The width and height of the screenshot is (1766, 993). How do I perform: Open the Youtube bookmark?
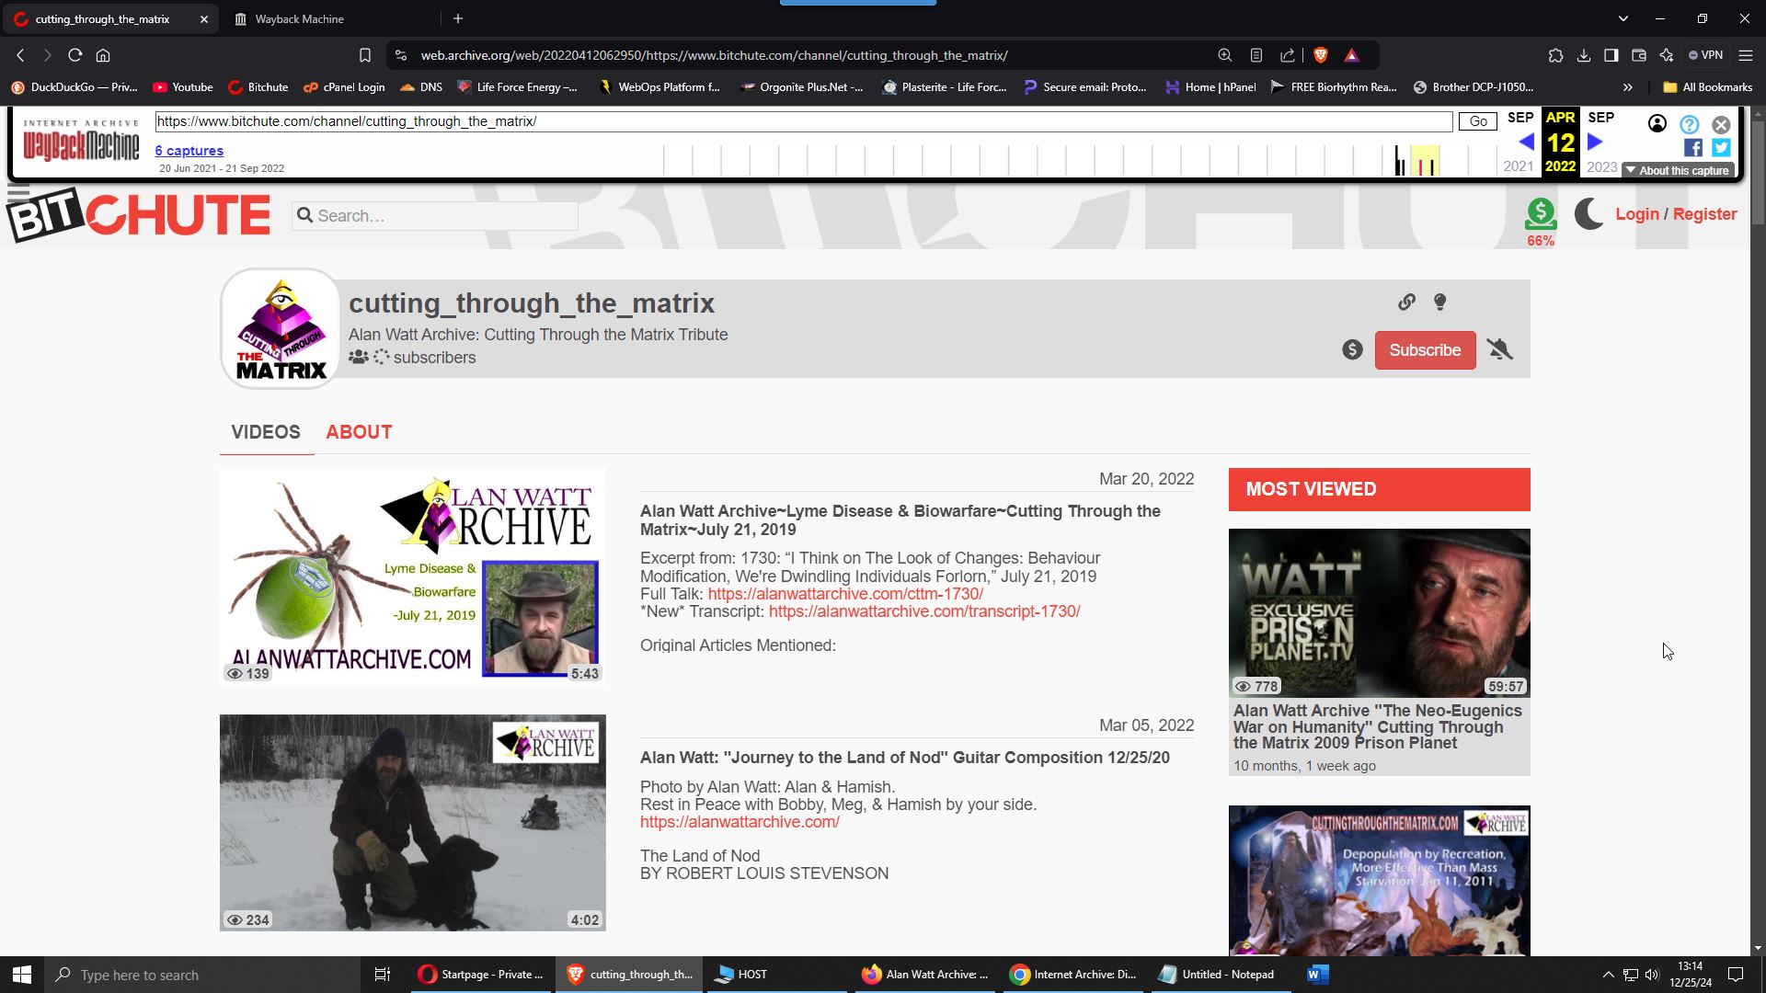click(x=183, y=87)
